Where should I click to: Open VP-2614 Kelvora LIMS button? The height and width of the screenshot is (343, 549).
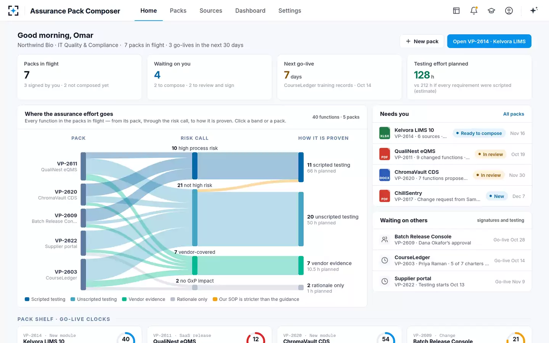click(x=489, y=41)
